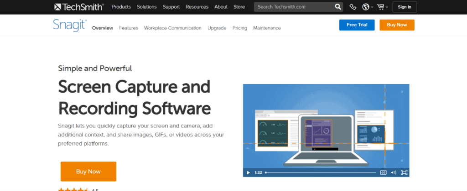Click Buy Now in the Snagit navigation bar
This screenshot has height=191, width=467.
[x=397, y=25]
